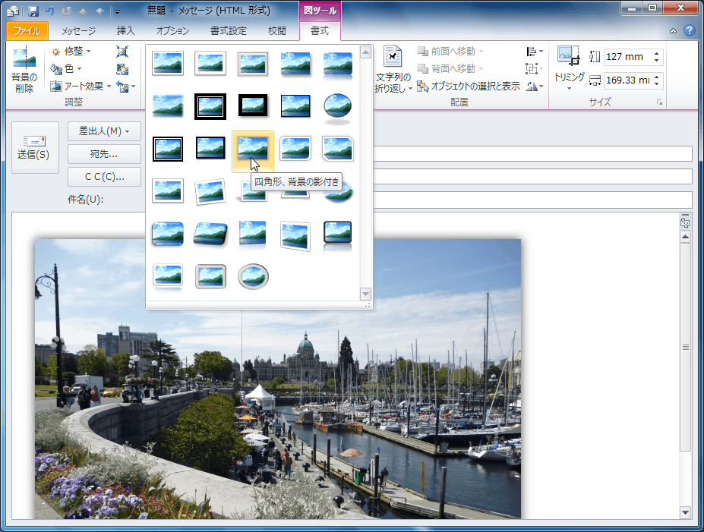Click the To (宛先...) button

pyautogui.click(x=104, y=154)
